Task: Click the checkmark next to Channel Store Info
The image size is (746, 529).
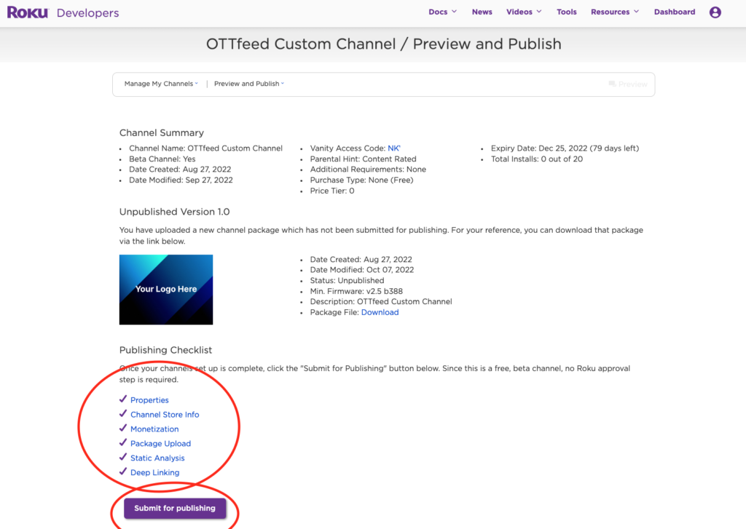Action: click(122, 413)
